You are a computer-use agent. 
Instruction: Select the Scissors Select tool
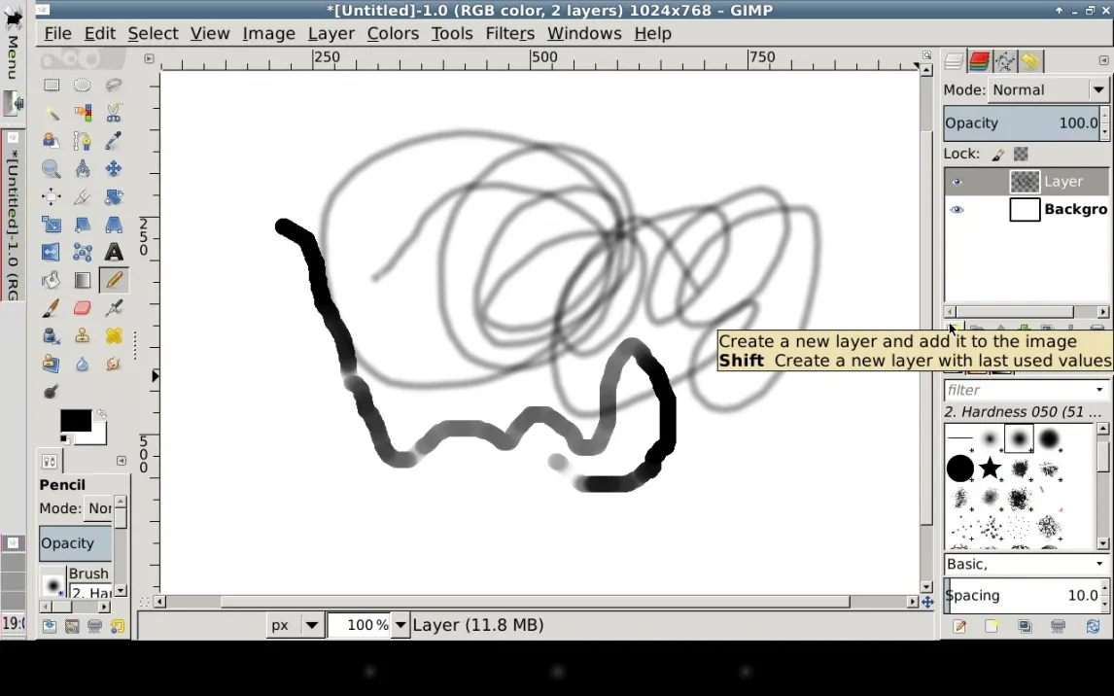point(114,113)
